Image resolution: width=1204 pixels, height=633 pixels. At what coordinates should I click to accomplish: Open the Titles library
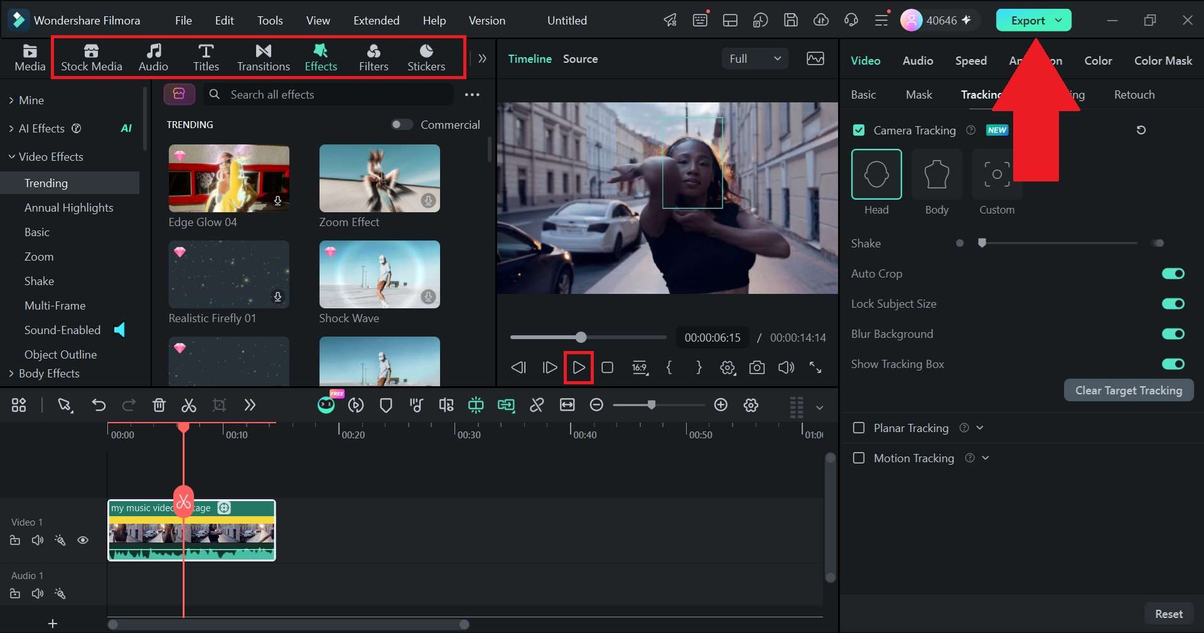point(206,57)
